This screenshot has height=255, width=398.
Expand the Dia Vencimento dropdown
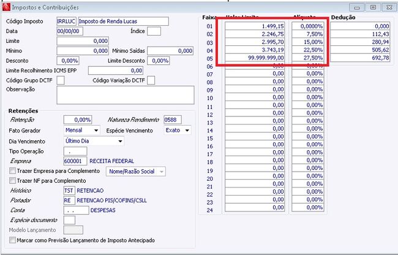[x=94, y=141]
